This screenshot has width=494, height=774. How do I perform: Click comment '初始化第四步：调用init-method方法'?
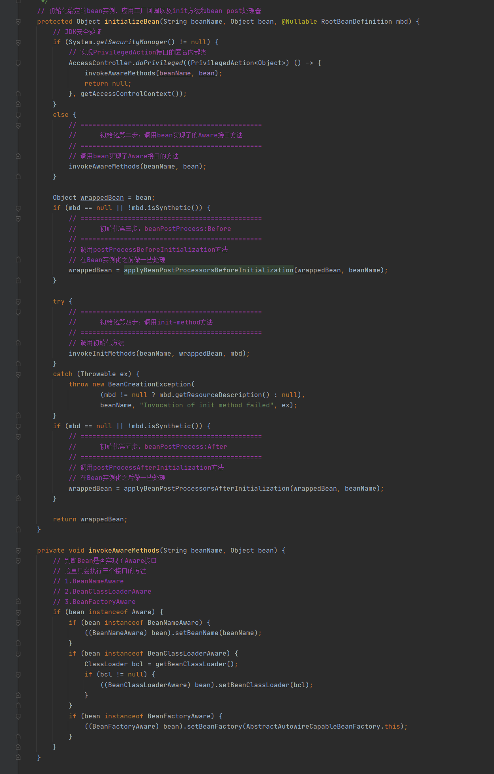[x=156, y=322]
